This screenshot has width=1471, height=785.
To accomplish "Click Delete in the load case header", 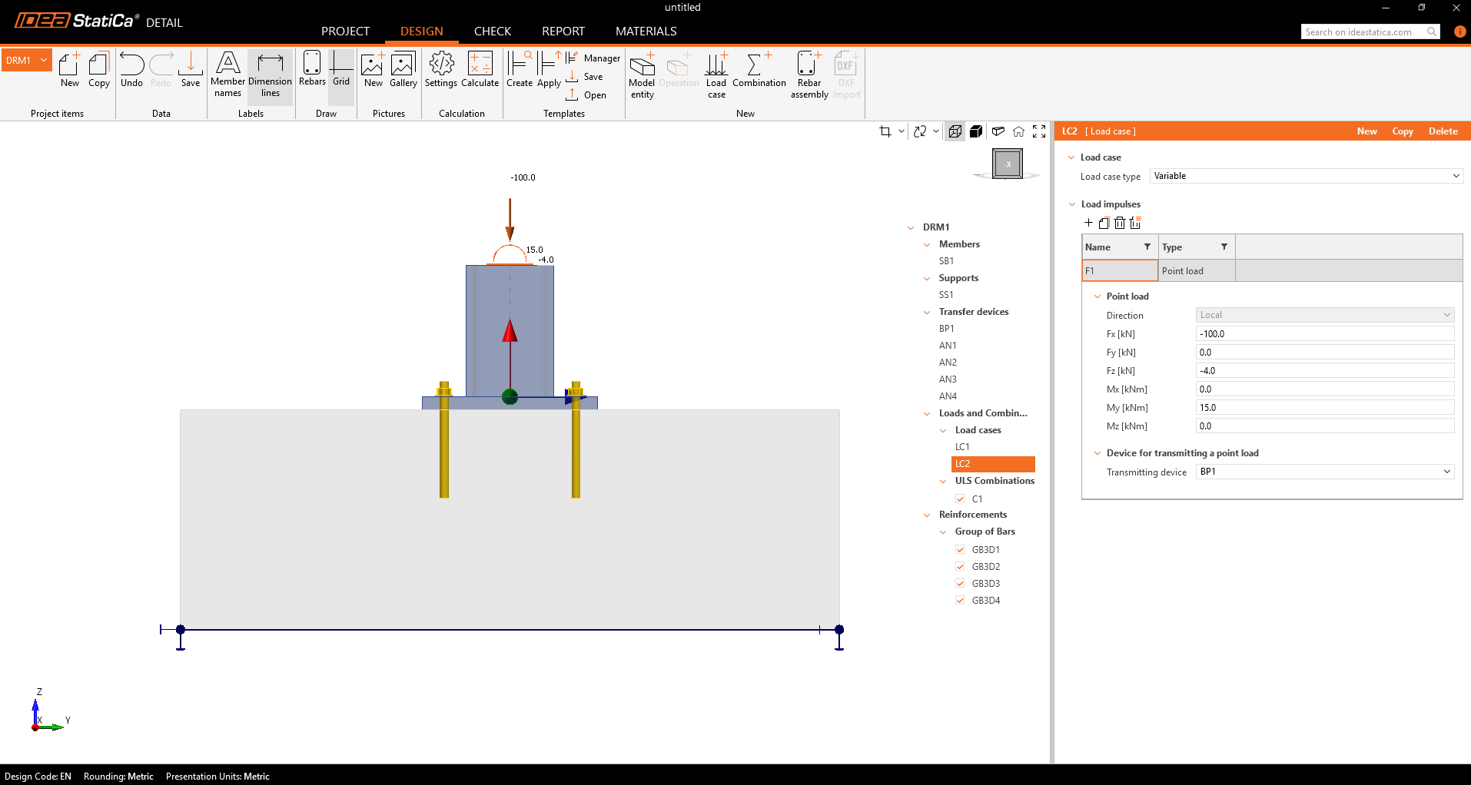I will [x=1443, y=131].
